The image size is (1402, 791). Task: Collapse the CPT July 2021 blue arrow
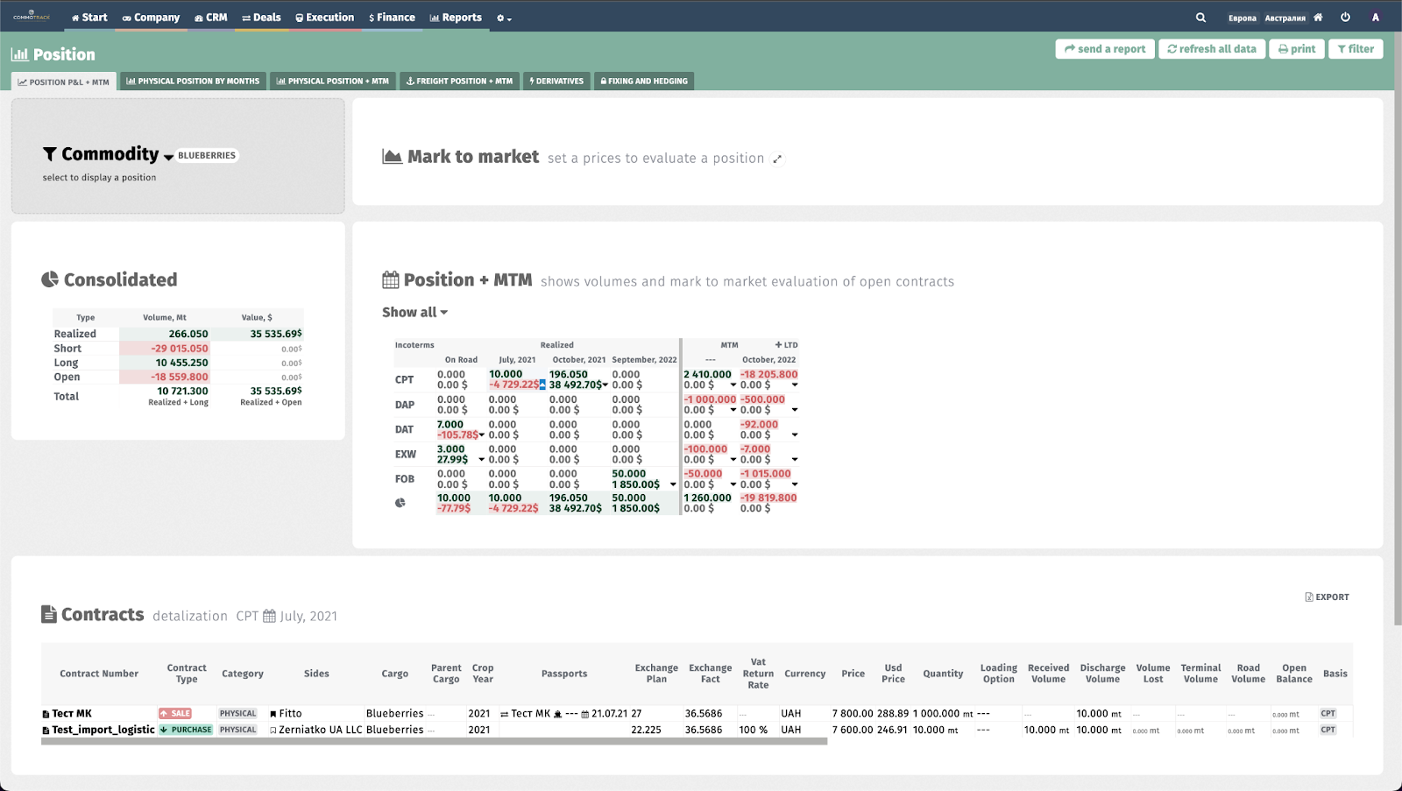[x=542, y=385]
